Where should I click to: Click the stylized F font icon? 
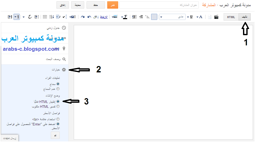pos(125,17)
